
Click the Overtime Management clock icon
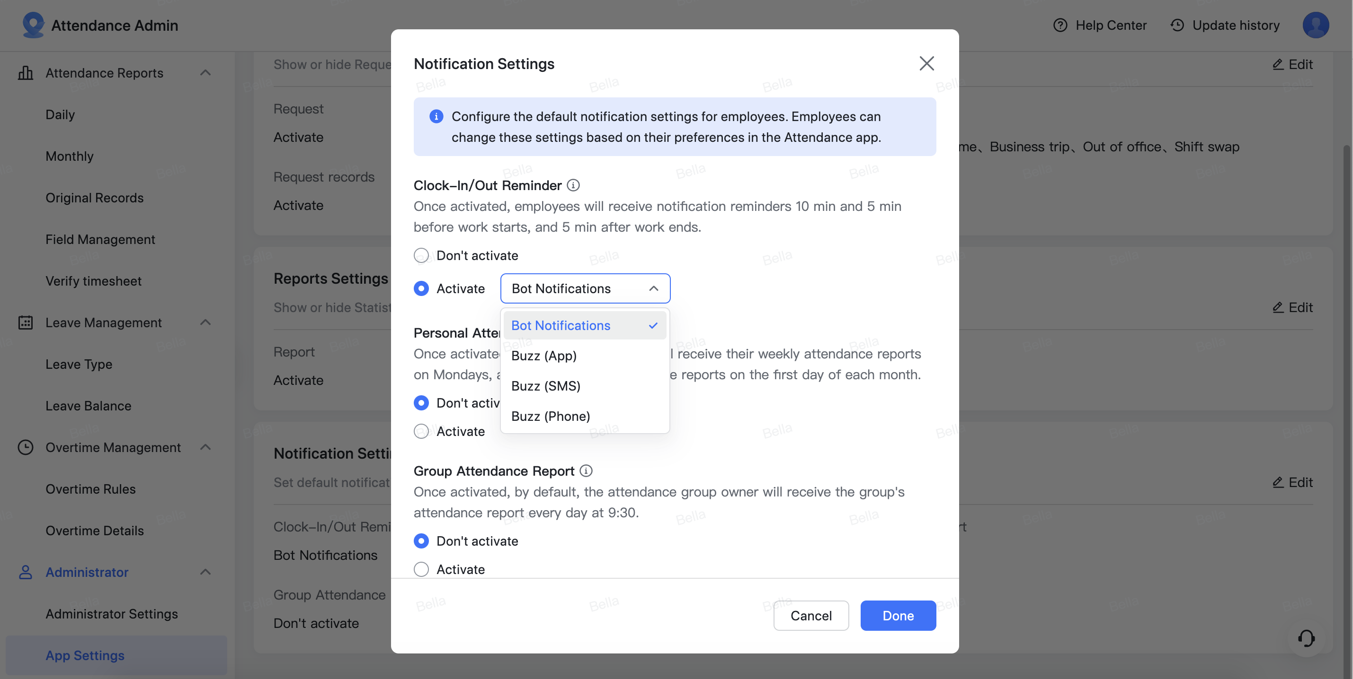[25, 447]
